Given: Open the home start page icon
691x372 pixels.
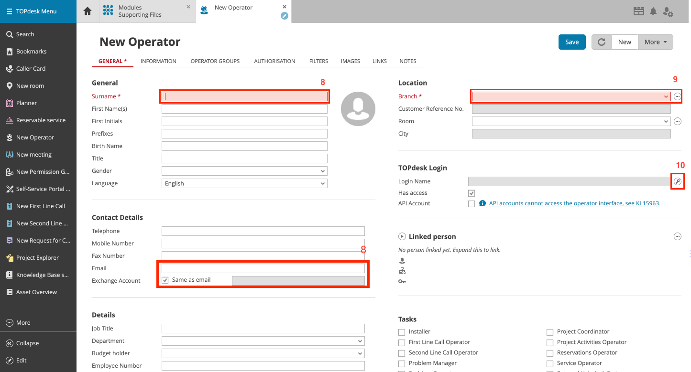Looking at the screenshot, I should coord(88,11).
